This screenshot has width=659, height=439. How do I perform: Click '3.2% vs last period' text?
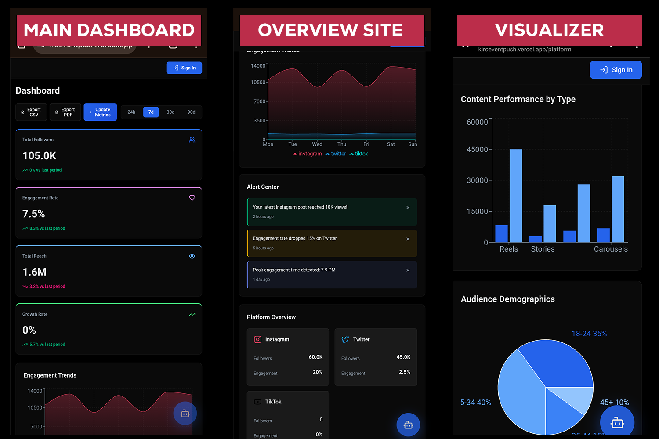tap(47, 286)
